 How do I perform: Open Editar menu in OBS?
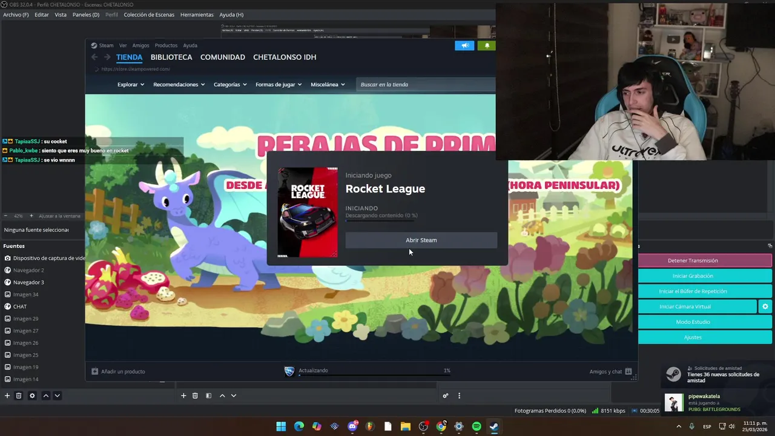coord(42,15)
